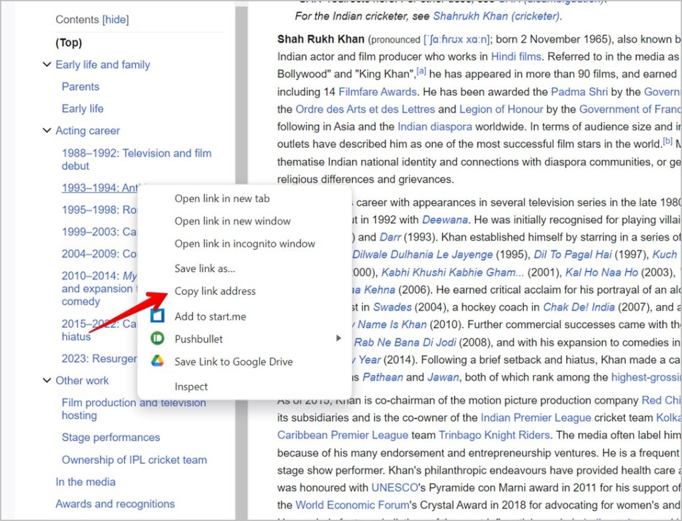Go to Awards and recognitions section
Viewport: 682px width, 521px height.
115,504
